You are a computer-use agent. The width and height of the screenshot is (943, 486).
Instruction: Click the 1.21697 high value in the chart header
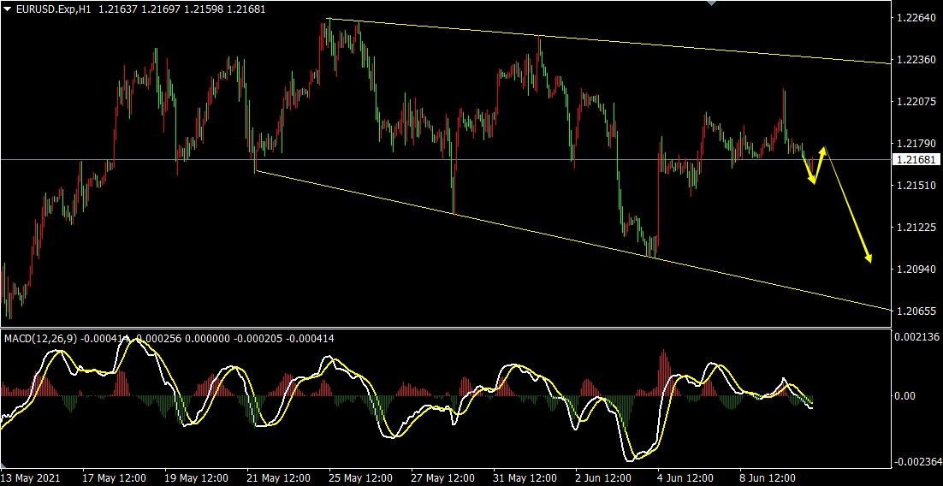(161, 9)
